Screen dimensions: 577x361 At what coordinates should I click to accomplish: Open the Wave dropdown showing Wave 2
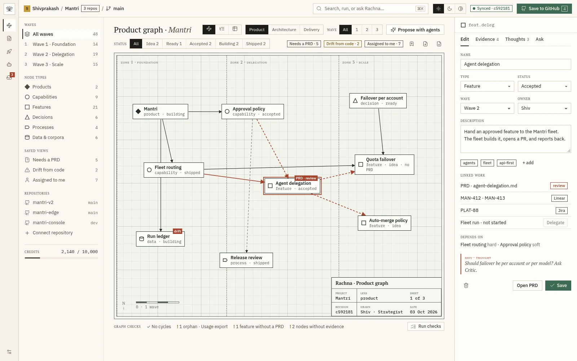pyautogui.click(x=487, y=108)
